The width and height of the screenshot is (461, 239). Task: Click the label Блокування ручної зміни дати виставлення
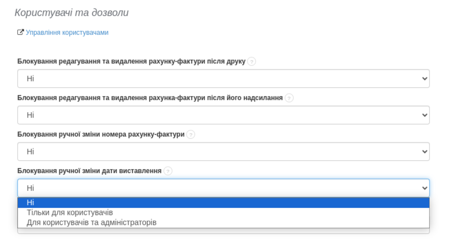(x=90, y=170)
